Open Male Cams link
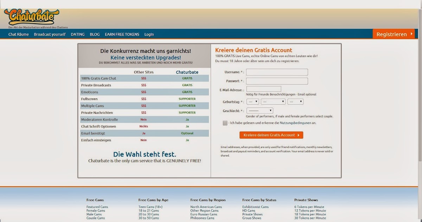This screenshot has width=422, height=222. click(x=94, y=214)
